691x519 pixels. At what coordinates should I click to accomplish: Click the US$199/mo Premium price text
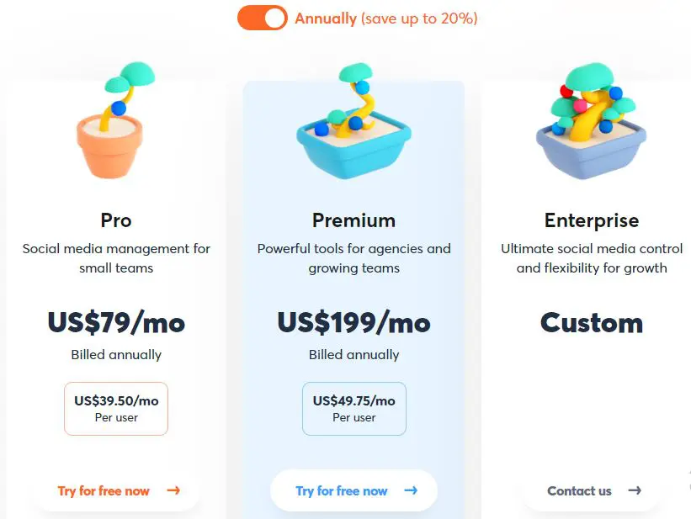pyautogui.click(x=353, y=322)
